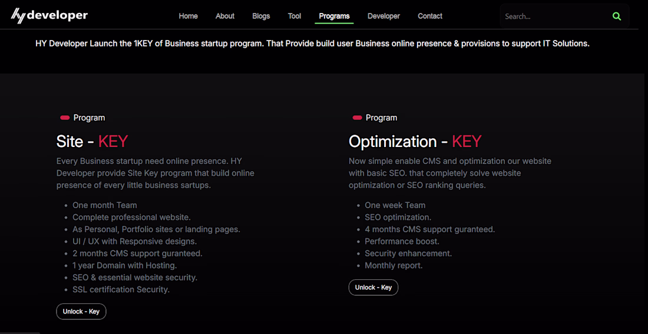Viewport: 648px width, 334px height.
Task: Click 'Security enhancement.' list item
Action: point(408,253)
